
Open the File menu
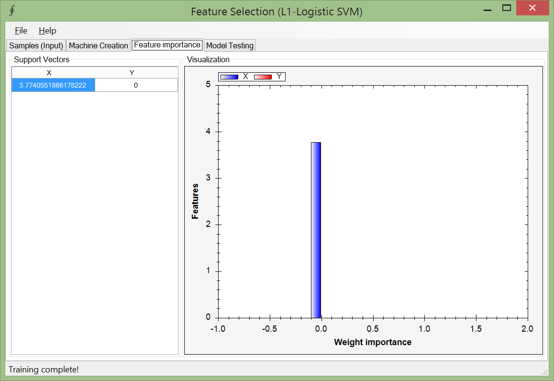[21, 31]
